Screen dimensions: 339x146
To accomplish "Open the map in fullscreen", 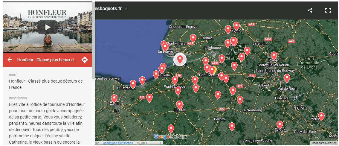I will 328,10.
